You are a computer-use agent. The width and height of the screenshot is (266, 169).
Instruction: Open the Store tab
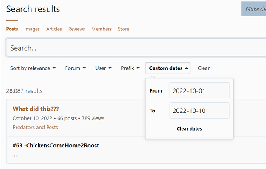[x=123, y=29]
